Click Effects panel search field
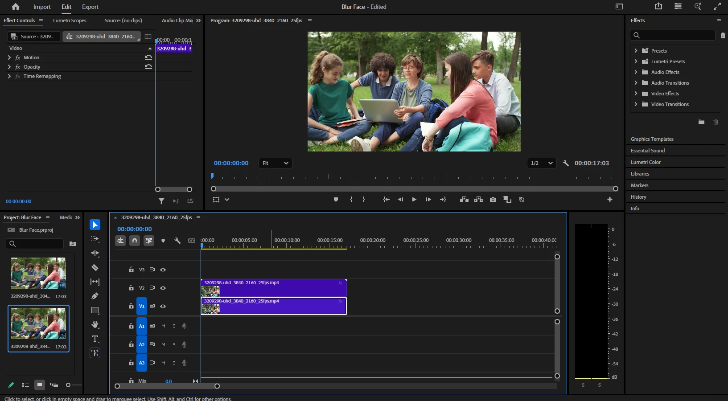This screenshot has height=401, width=728. [x=672, y=35]
